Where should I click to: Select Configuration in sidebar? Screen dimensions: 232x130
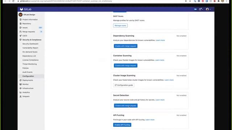[x=28, y=76]
